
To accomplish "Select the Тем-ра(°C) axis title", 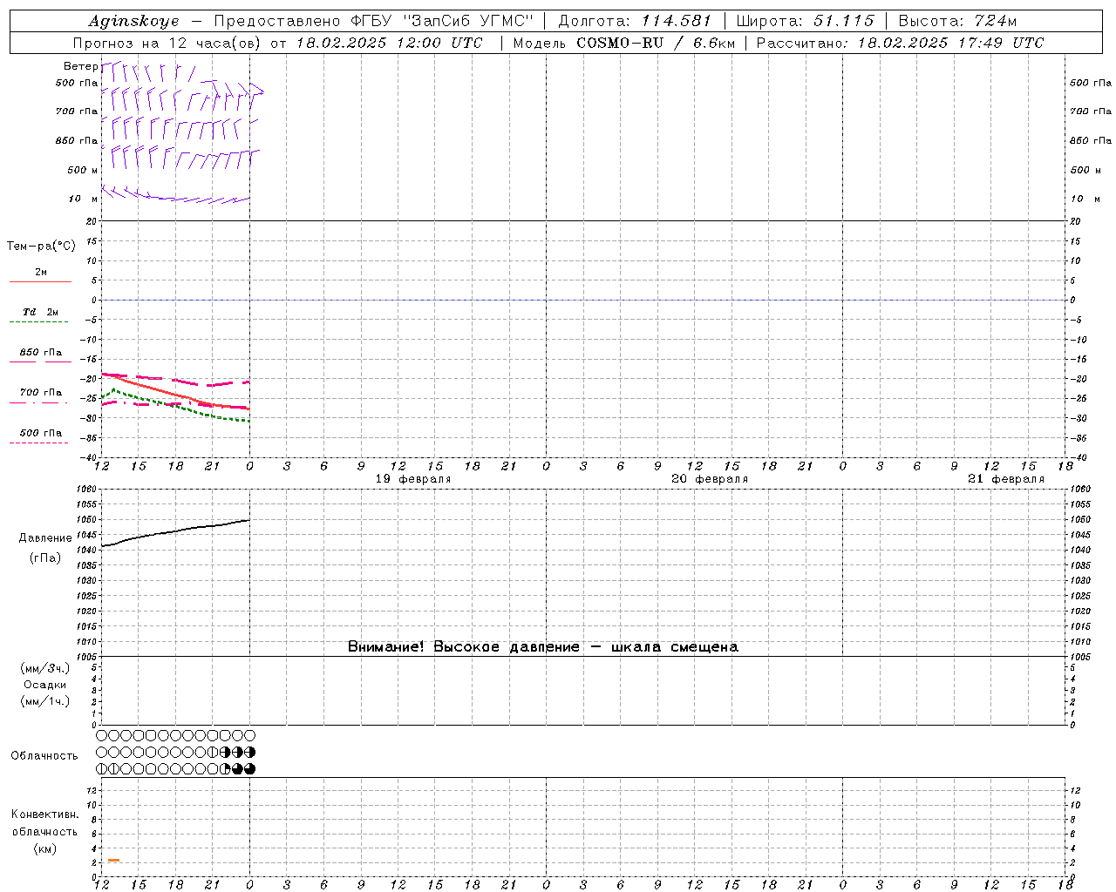I will [x=41, y=247].
